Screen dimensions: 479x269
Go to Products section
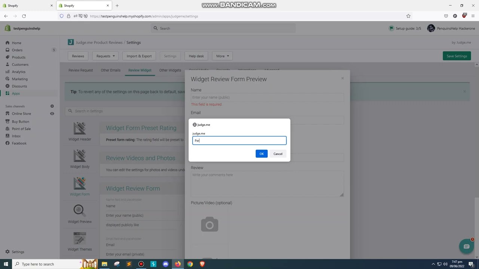coord(18,57)
